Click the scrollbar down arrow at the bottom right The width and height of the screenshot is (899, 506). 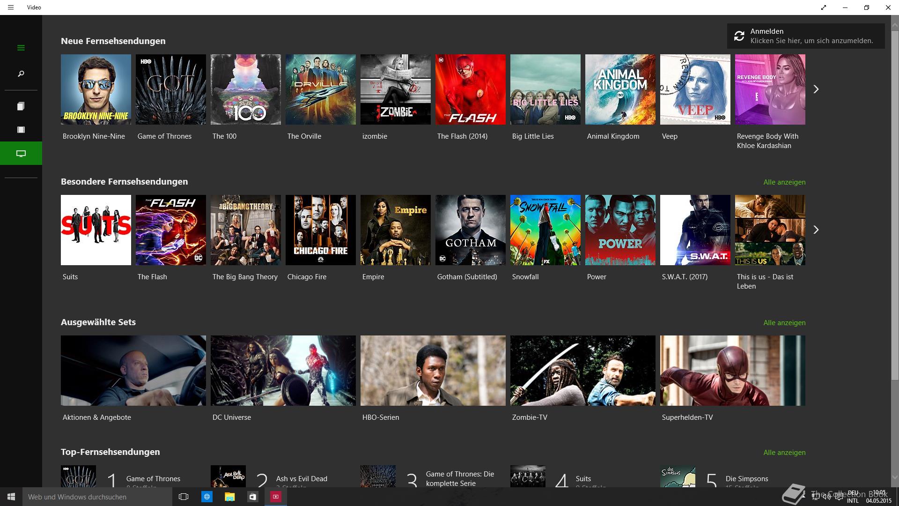(895, 478)
